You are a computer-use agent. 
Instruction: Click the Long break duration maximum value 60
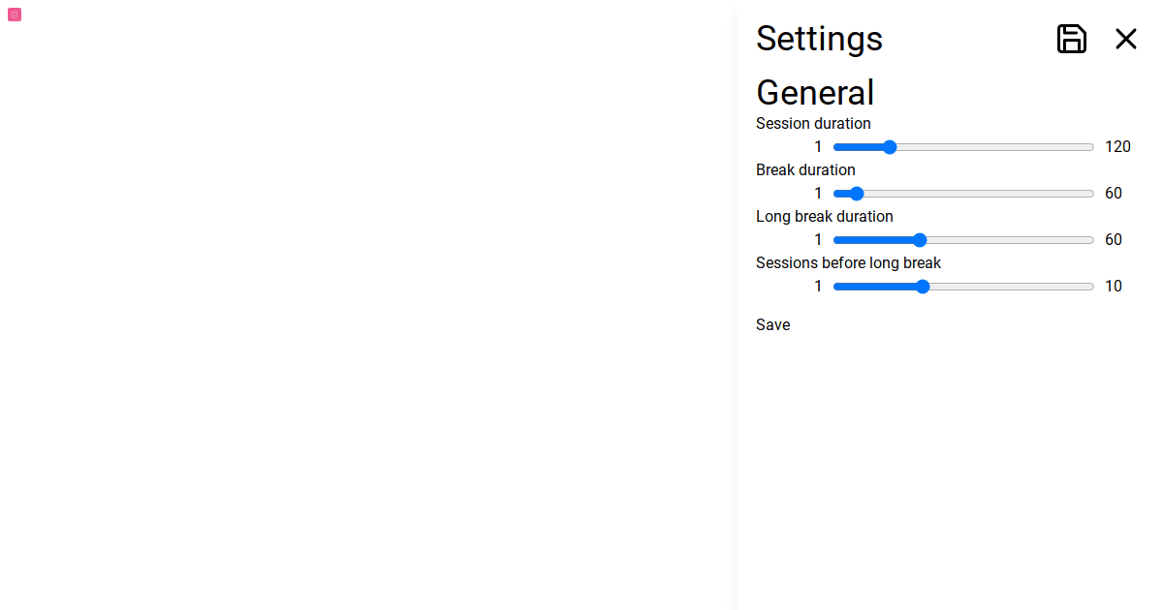[1114, 240]
